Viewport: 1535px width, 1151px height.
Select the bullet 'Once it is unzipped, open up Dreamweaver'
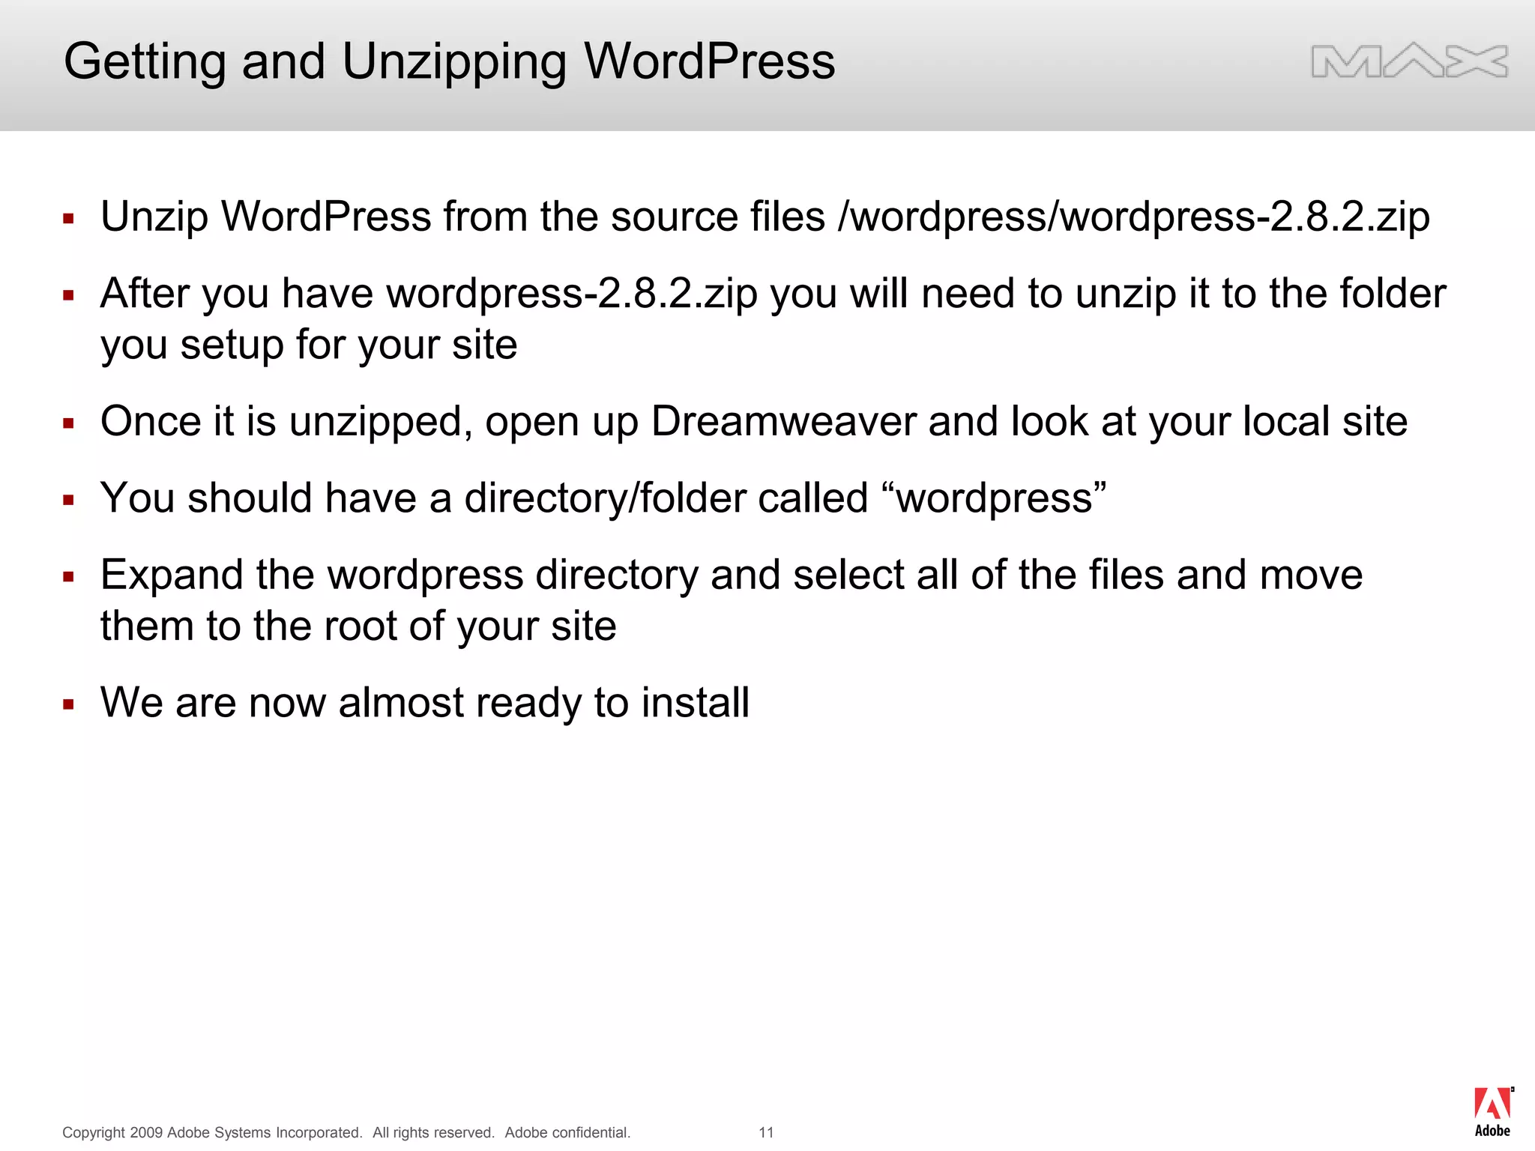click(x=754, y=422)
